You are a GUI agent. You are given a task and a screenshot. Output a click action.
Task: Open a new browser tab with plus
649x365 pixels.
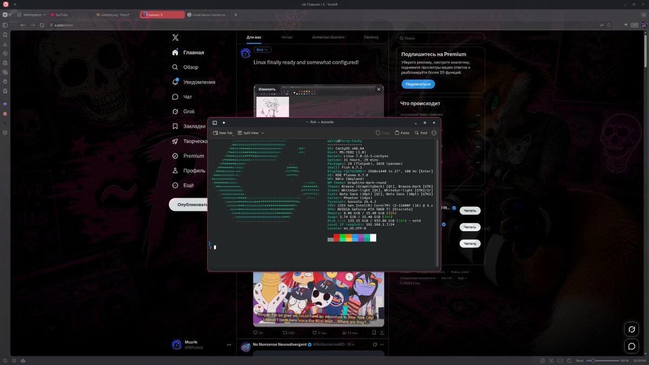coord(236,15)
